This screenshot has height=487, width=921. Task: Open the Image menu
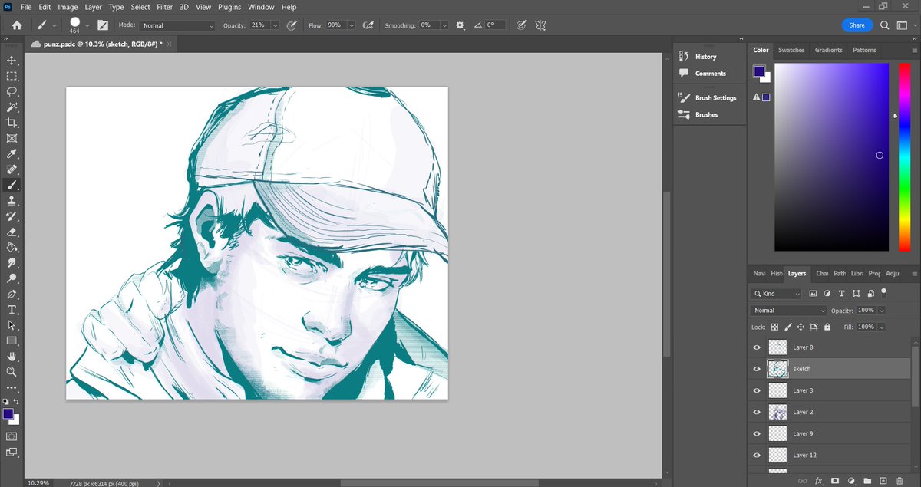pos(68,7)
